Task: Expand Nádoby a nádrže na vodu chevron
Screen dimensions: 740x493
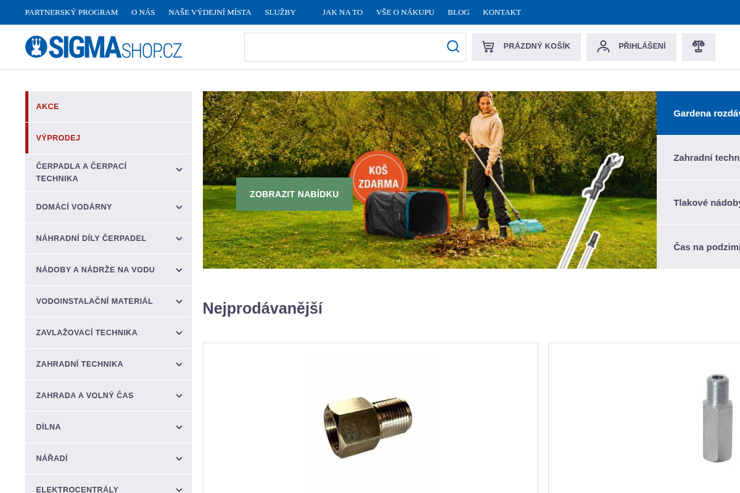Action: (179, 271)
